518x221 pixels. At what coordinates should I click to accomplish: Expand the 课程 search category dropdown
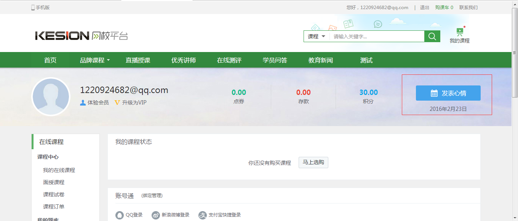point(317,36)
